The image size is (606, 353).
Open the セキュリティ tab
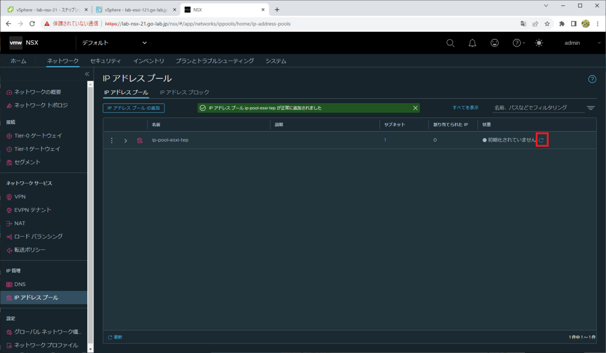coord(106,61)
